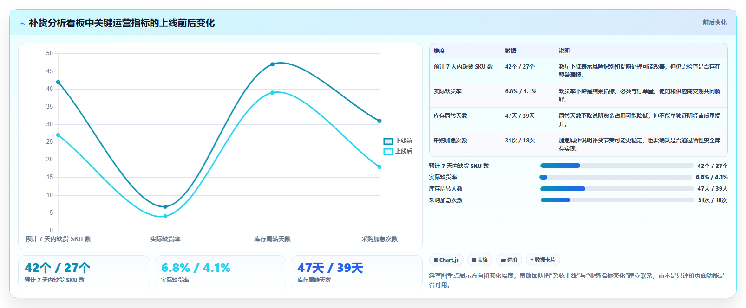This screenshot has height=308, width=746.
Task: Click the 上线后 peak point at 39
Action: pos(272,93)
